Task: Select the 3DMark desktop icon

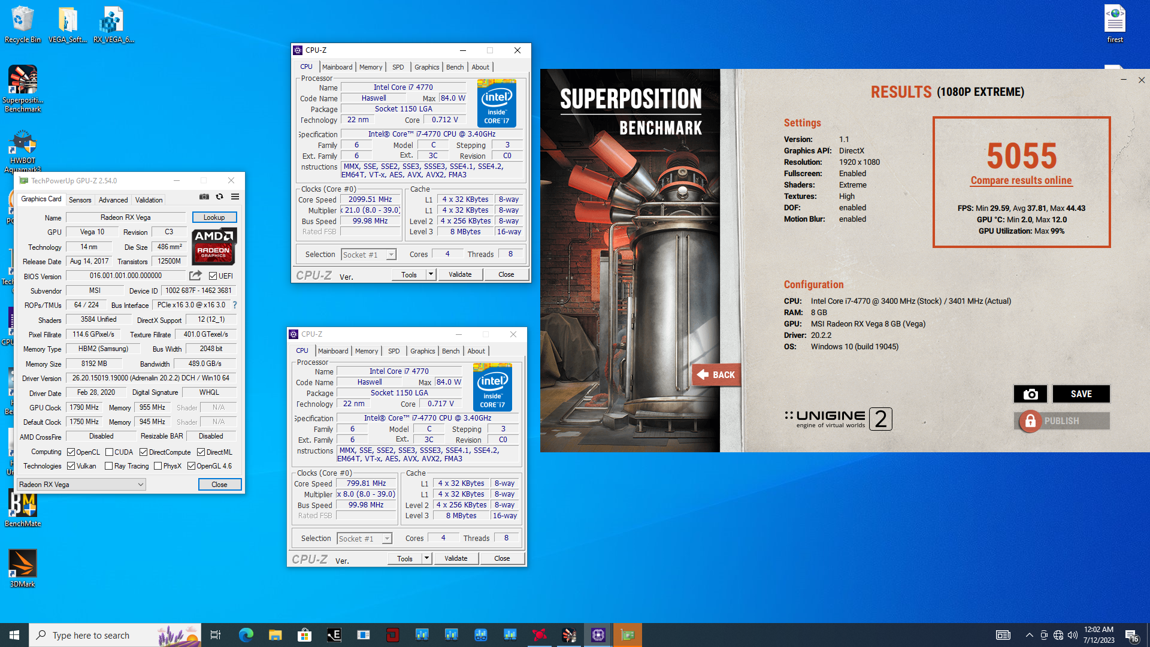Action: 23,569
